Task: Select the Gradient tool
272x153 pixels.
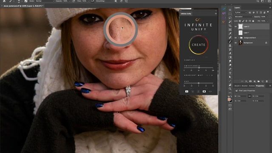Action: pos(230,57)
